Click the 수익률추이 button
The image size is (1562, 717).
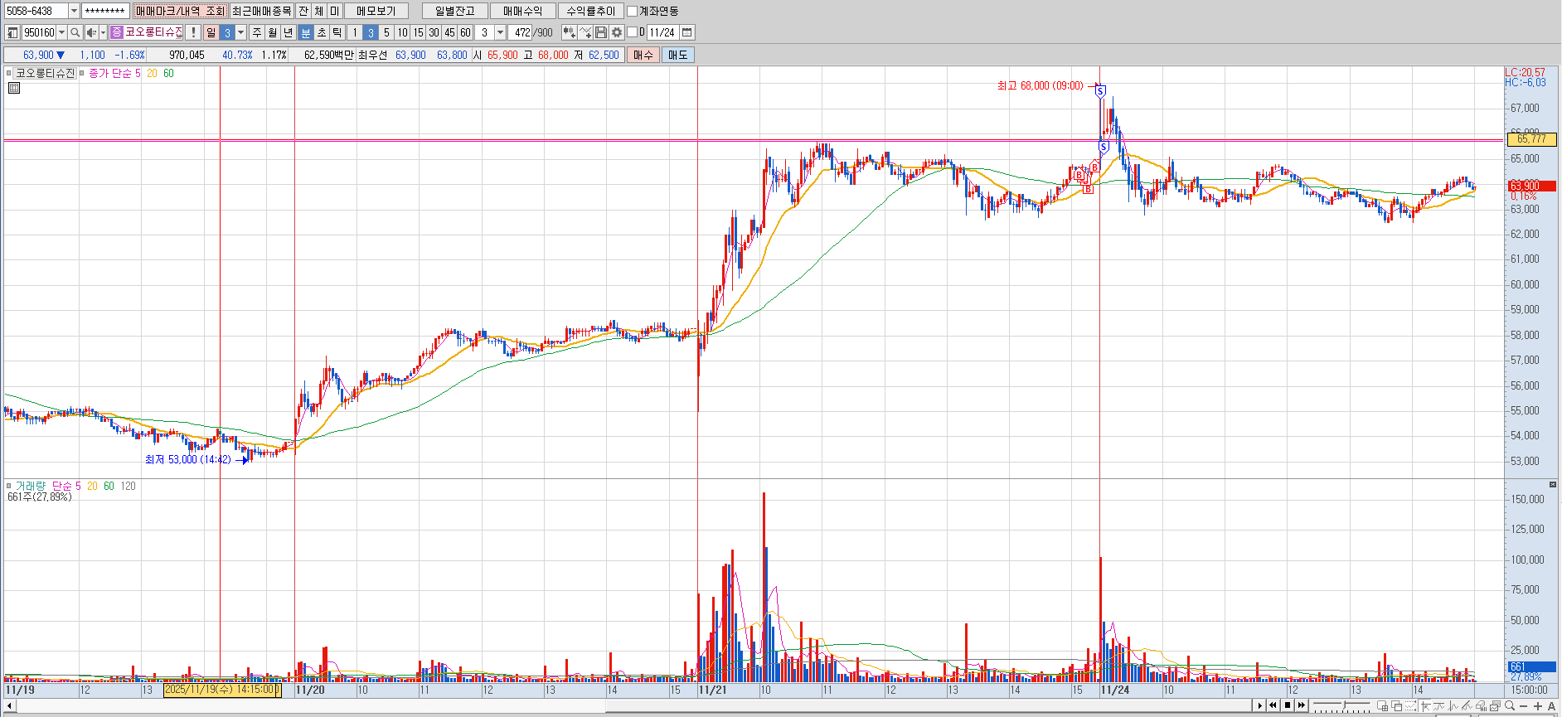[x=590, y=11]
